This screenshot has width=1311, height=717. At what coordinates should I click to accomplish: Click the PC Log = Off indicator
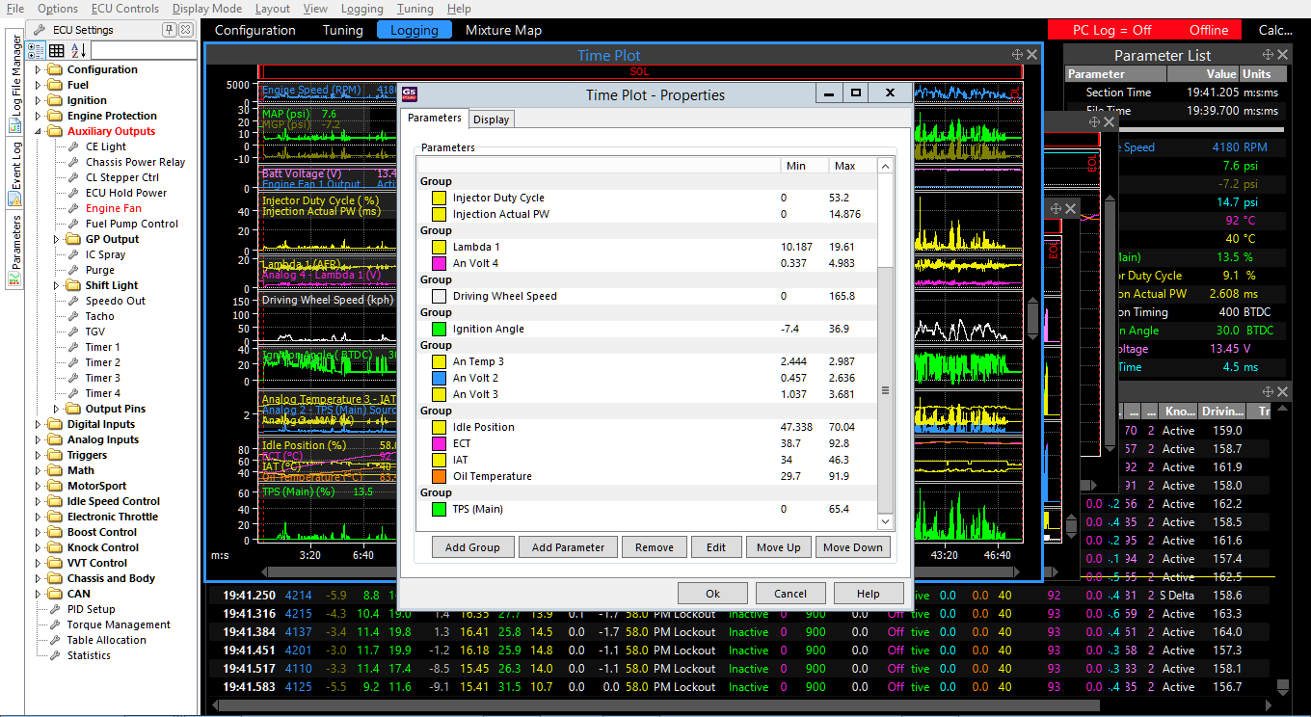(x=1112, y=30)
